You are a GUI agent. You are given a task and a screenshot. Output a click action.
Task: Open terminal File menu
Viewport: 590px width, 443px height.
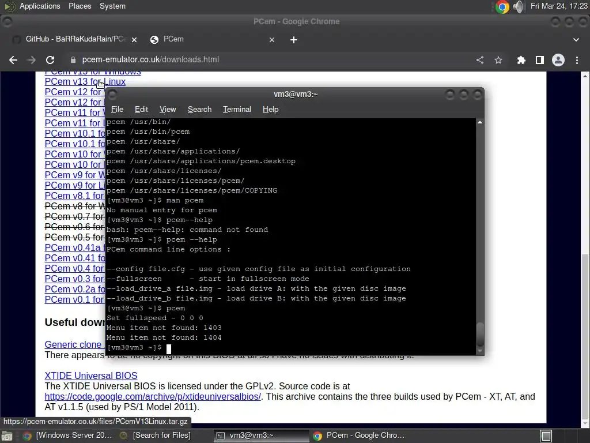117,109
